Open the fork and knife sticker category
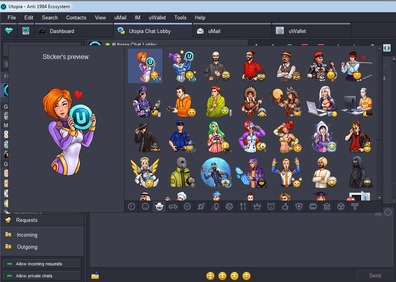This screenshot has height=282, width=396. (243, 207)
